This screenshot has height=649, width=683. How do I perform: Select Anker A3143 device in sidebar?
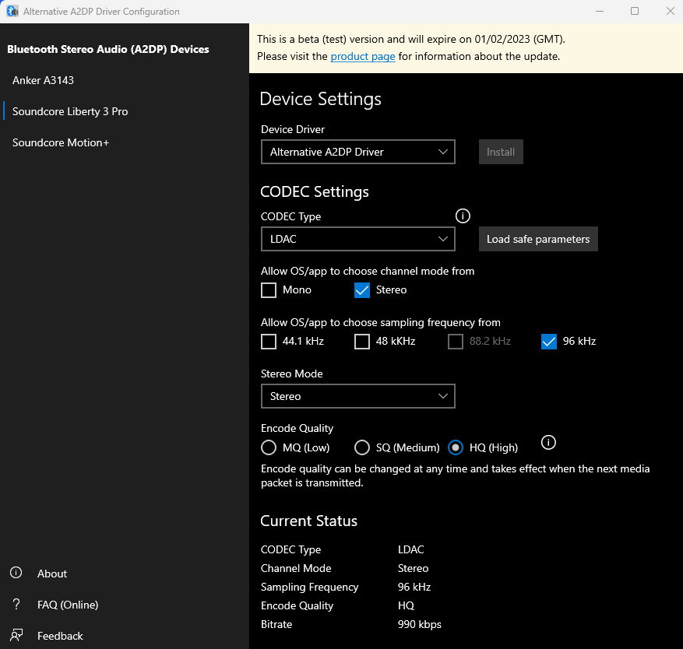44,80
